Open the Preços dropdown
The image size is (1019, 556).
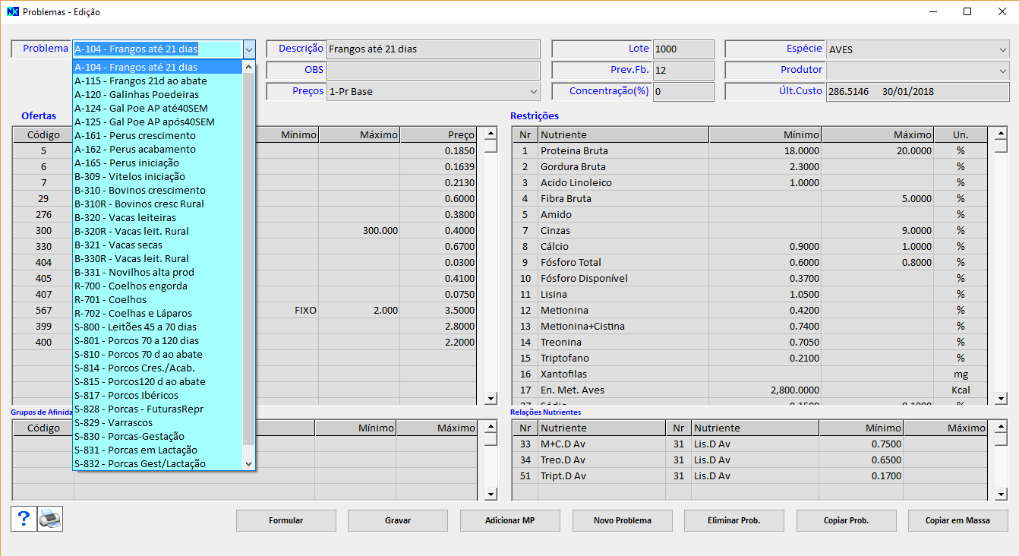click(534, 92)
